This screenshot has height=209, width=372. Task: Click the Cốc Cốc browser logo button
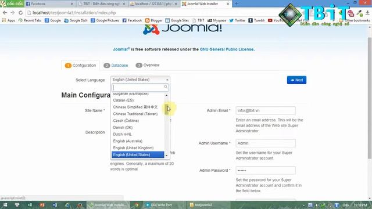coord(12,3)
